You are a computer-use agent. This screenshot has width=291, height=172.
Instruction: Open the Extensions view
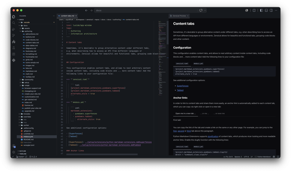pos(14,54)
